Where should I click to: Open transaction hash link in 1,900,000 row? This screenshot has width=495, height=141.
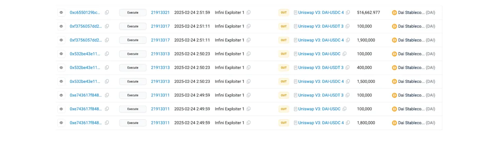point(86,40)
